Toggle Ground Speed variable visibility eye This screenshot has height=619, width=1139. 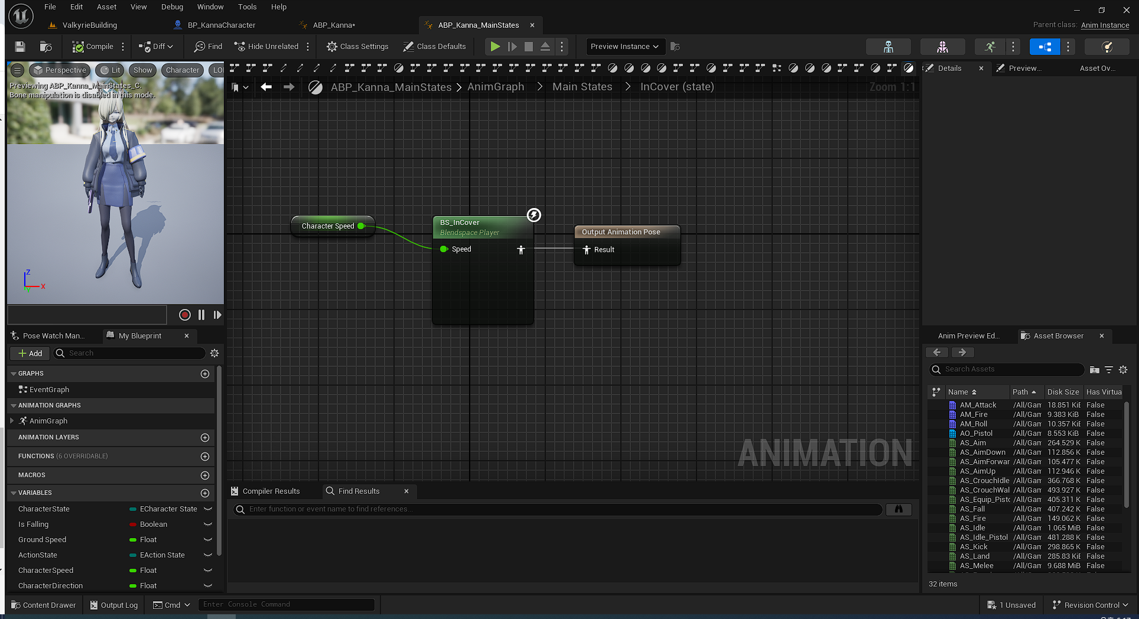pyautogui.click(x=208, y=540)
